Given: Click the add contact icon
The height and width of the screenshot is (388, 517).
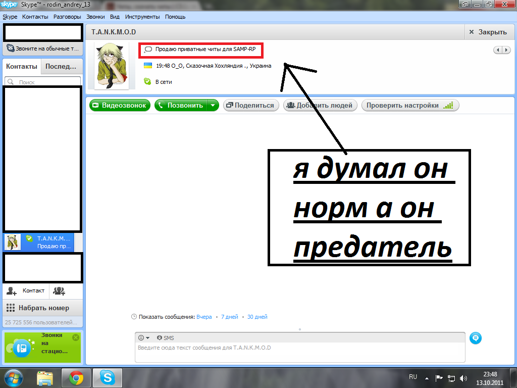Looking at the screenshot, I should pyautogui.click(x=12, y=291).
